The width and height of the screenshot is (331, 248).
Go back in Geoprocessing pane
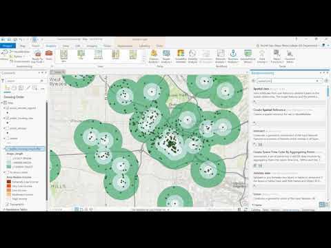pyautogui.click(x=254, y=81)
